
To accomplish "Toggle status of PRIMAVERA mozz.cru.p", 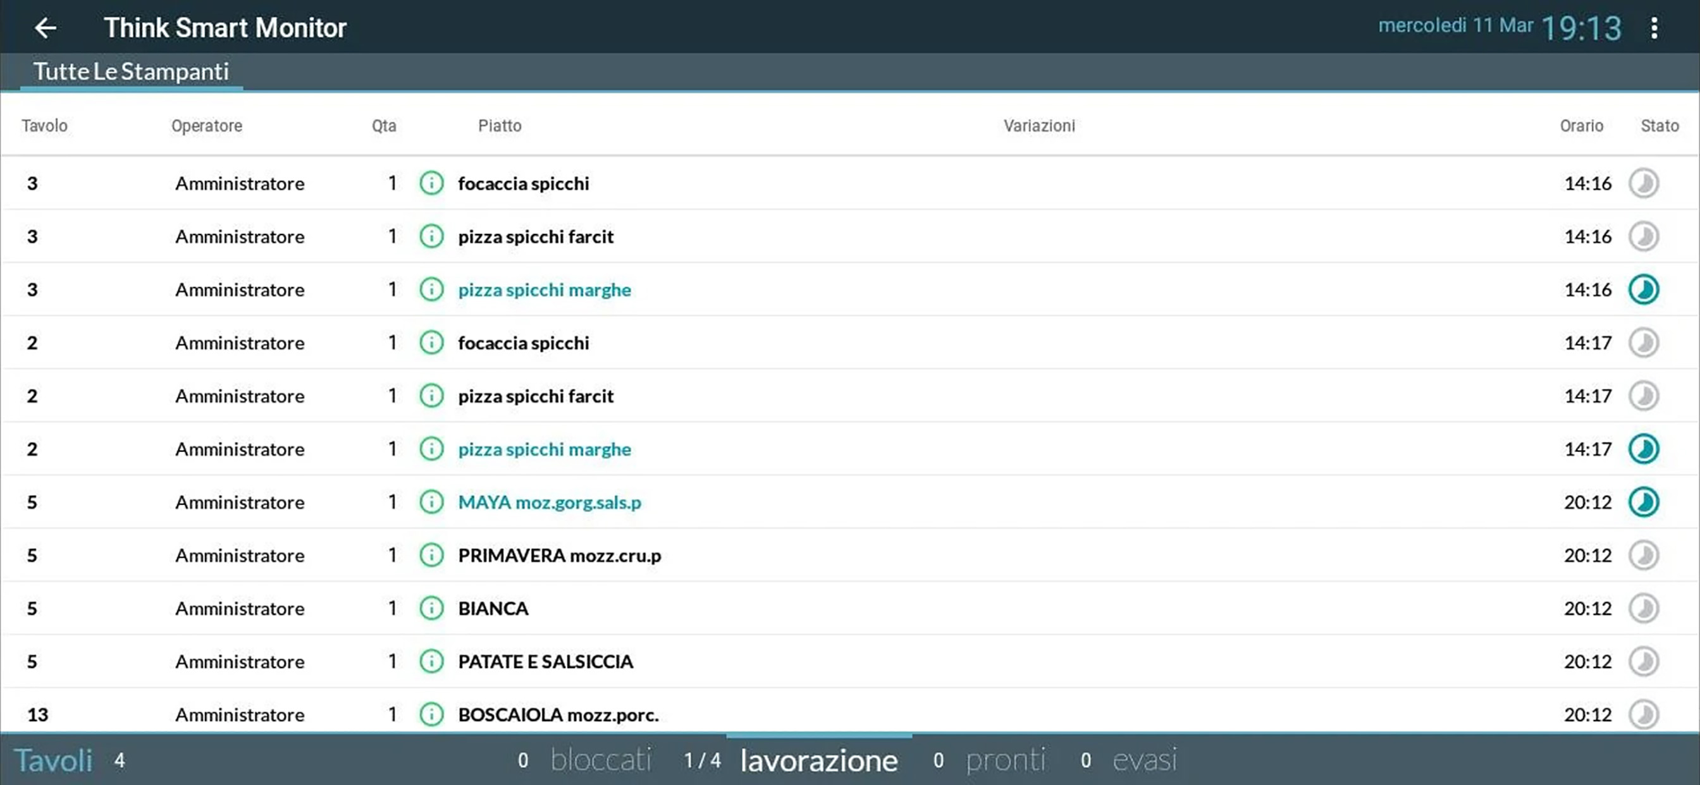I will coord(1643,556).
